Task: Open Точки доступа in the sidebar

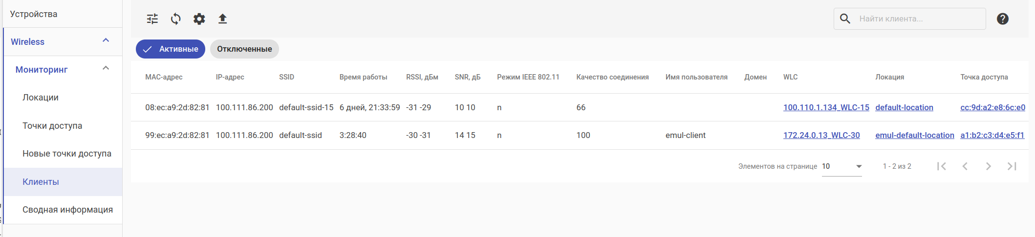Action: tap(52, 126)
